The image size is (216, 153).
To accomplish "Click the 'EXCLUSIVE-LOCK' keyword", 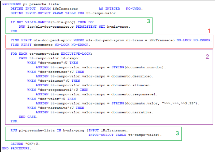I will [76, 54].
